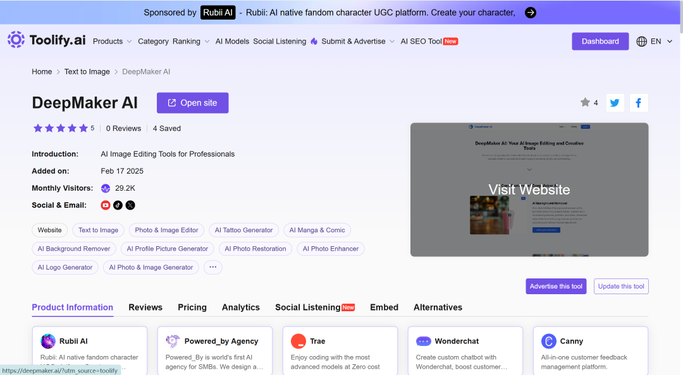Expand the Ranking menu chevron

click(x=207, y=41)
